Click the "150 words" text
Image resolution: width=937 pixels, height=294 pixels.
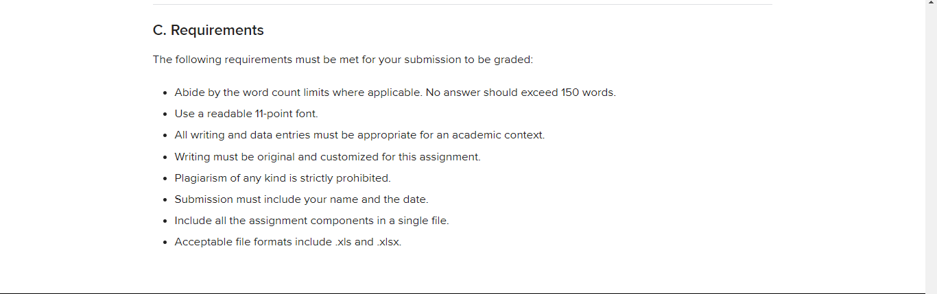coord(588,93)
